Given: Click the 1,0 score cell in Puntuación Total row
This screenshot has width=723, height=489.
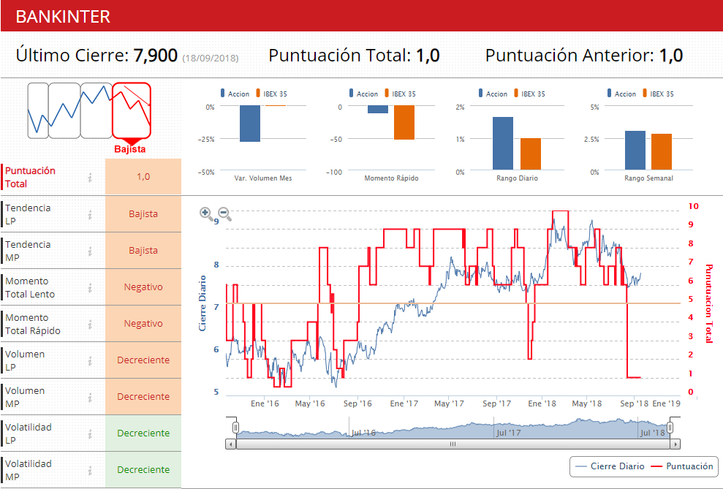Looking at the screenshot, I should (x=143, y=176).
